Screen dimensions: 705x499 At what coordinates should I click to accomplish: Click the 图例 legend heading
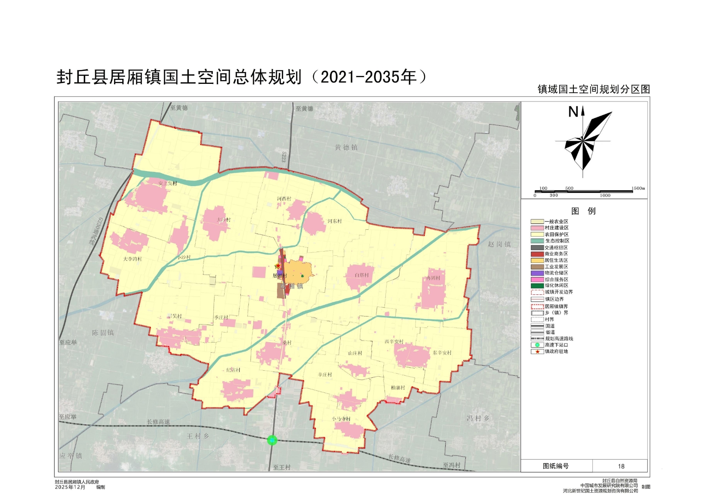(x=583, y=211)
